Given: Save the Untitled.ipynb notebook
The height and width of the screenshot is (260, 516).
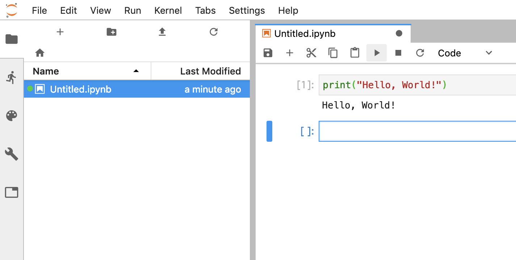Looking at the screenshot, I should point(268,53).
